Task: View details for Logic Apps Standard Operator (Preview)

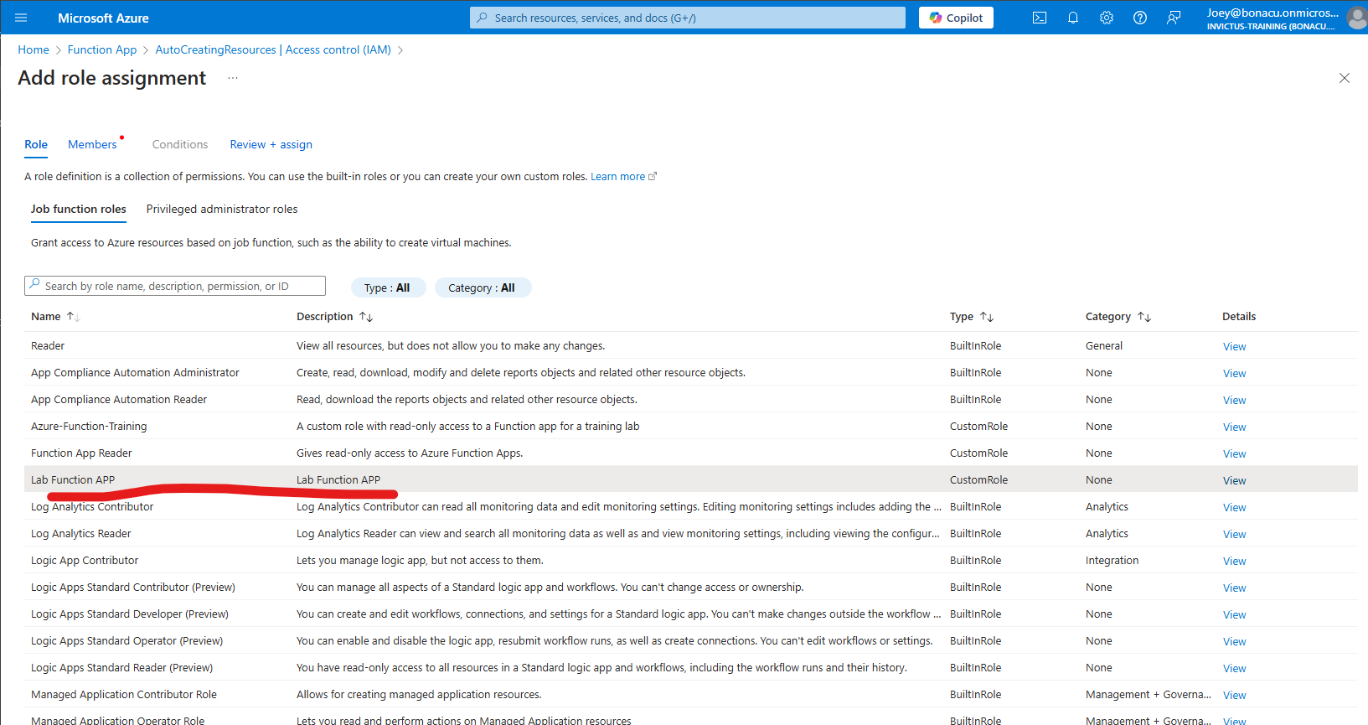Action: click(1234, 641)
